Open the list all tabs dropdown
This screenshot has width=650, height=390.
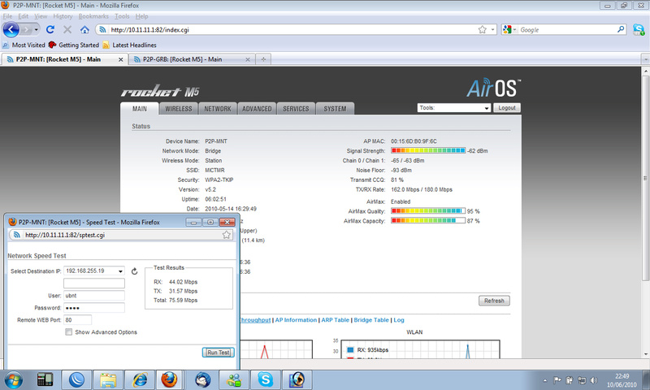pyautogui.click(x=645, y=59)
